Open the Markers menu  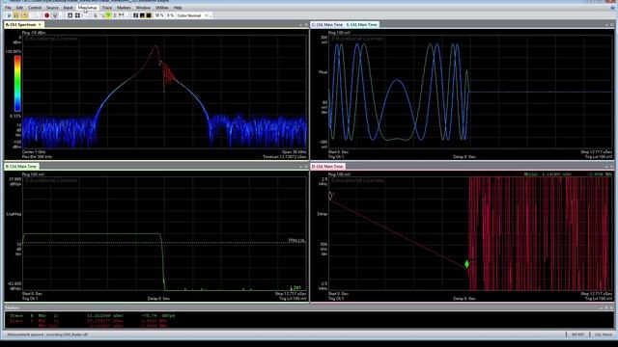click(x=124, y=8)
